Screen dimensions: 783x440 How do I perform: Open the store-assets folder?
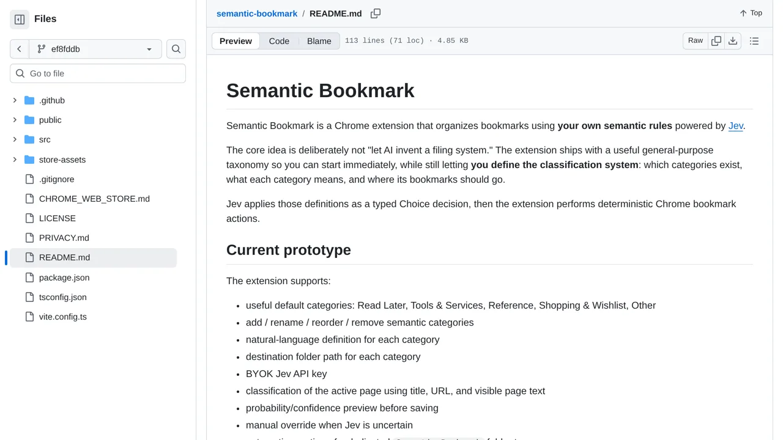pos(62,159)
